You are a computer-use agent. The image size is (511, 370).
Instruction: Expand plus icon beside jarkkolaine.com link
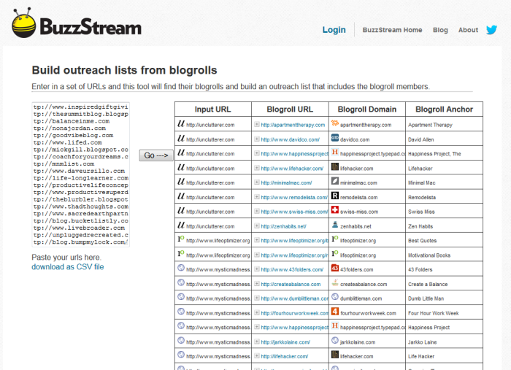click(x=257, y=342)
